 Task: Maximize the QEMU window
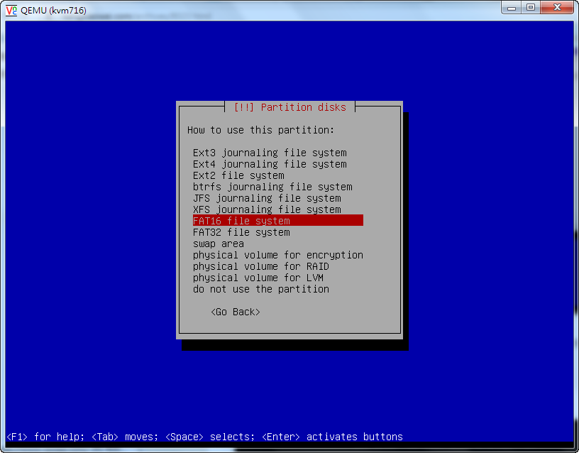(x=531, y=8)
